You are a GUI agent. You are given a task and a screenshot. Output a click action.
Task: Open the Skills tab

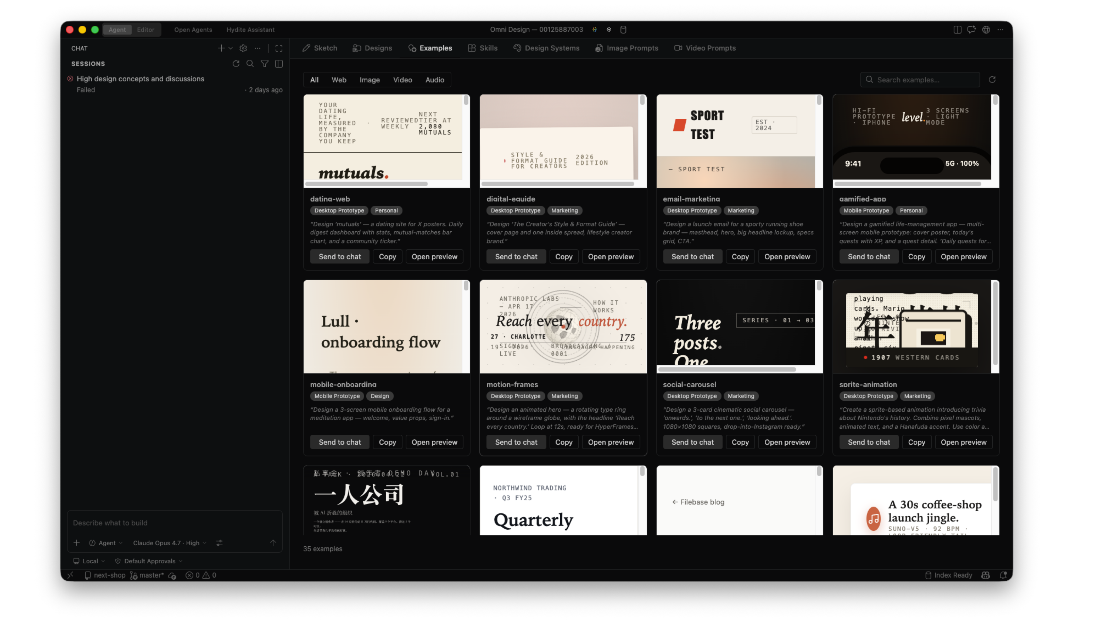click(x=483, y=48)
